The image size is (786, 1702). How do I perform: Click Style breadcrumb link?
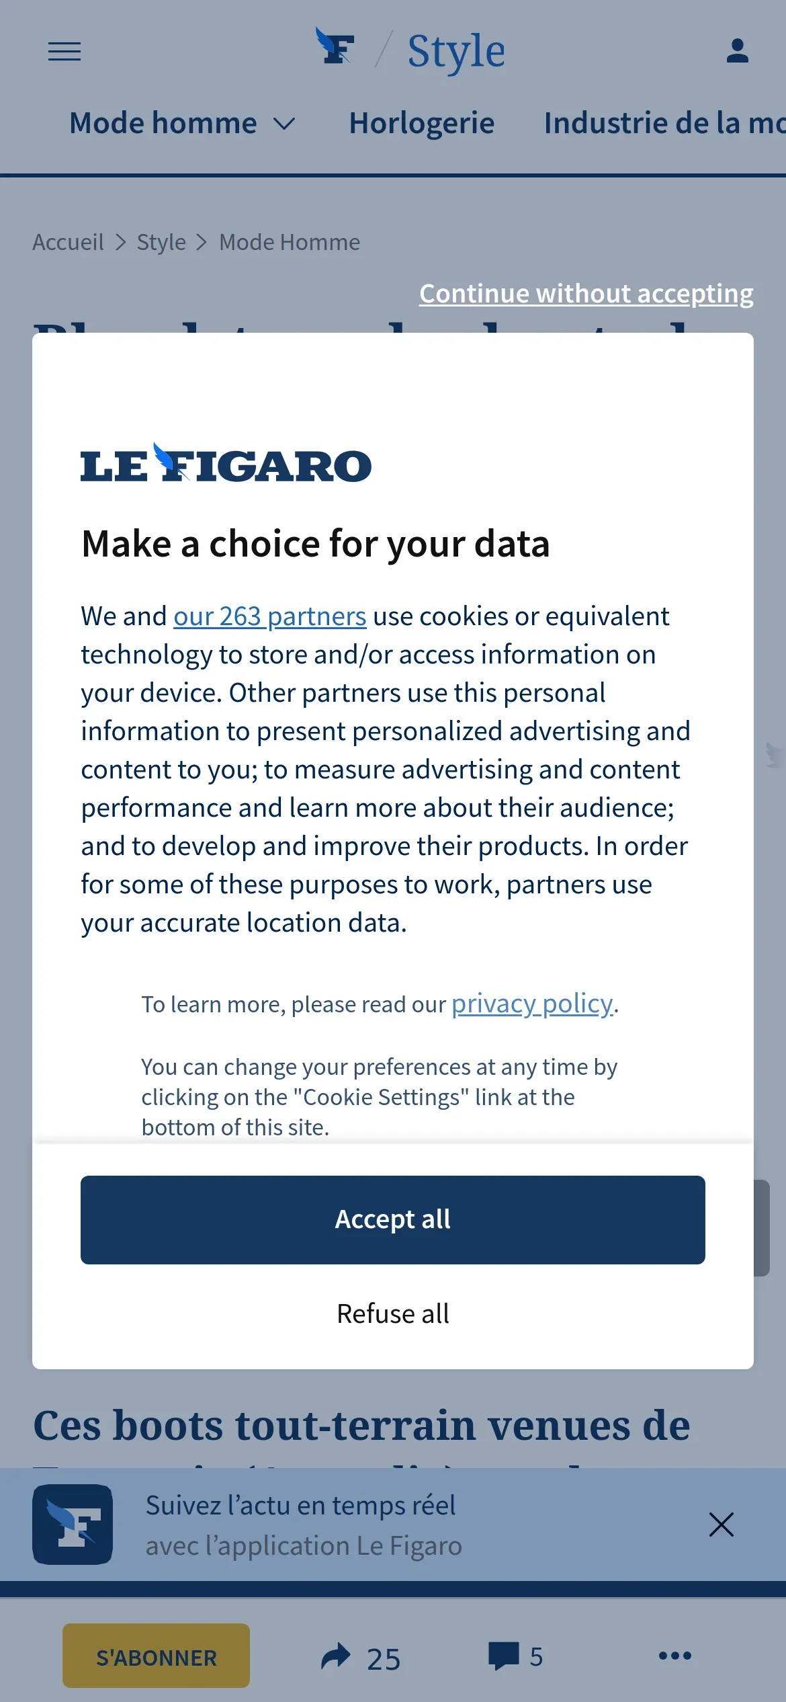(161, 242)
